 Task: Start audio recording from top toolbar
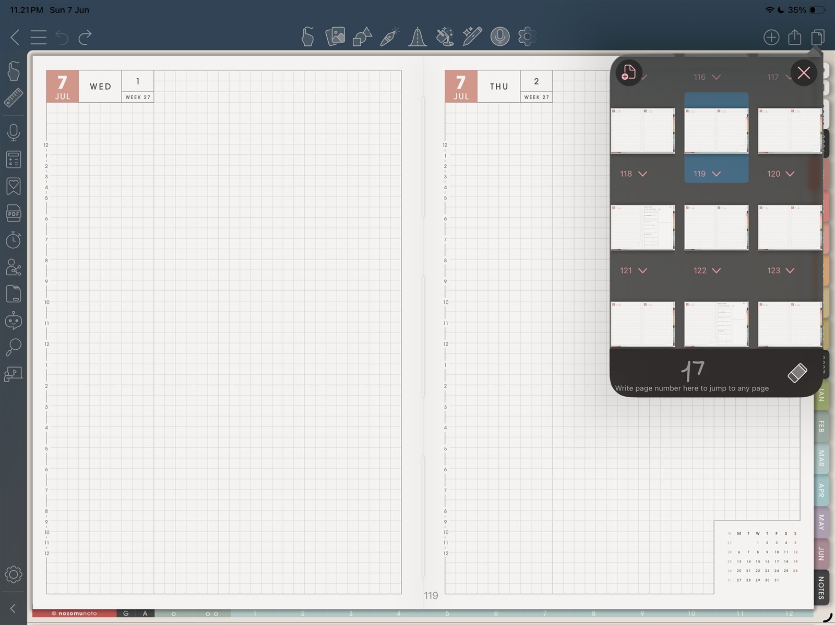coord(500,36)
